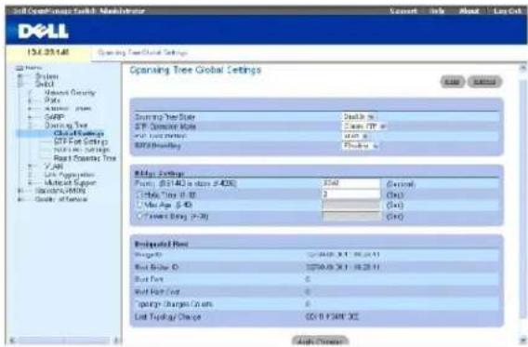Open STP LAG Settings tree item
528x347 pixels.
coord(82,150)
